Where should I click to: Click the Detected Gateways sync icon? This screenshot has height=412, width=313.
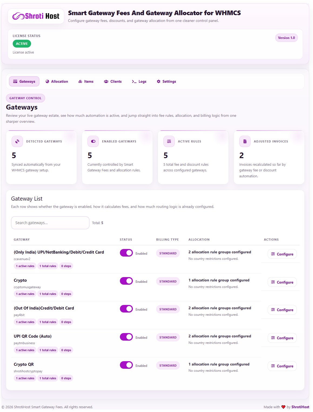(17, 141)
